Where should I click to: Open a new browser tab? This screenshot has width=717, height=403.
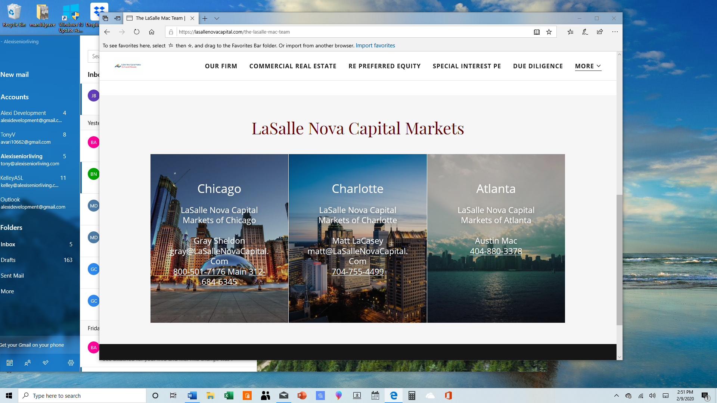tap(205, 18)
